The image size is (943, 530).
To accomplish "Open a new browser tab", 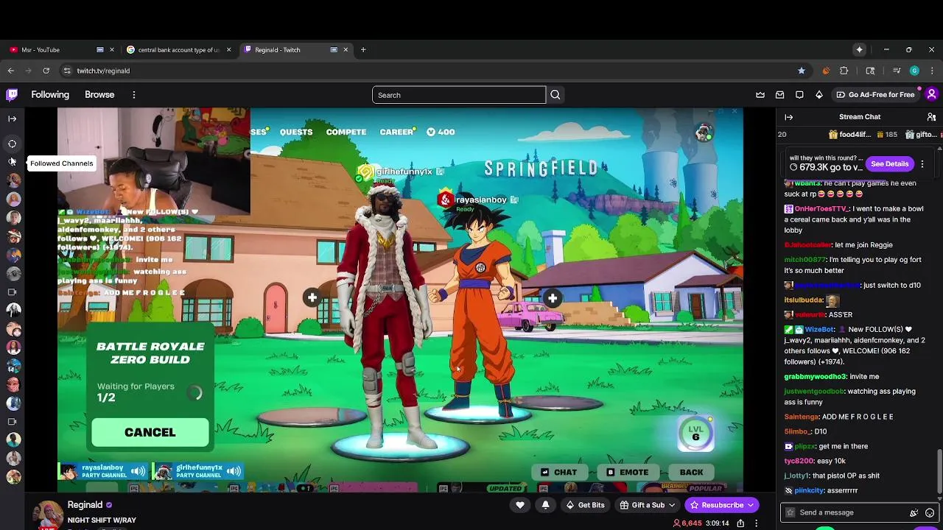I will 363,50.
